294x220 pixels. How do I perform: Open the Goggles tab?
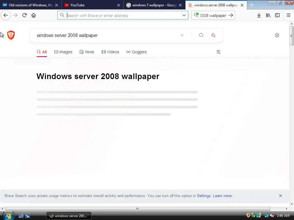click(x=136, y=52)
